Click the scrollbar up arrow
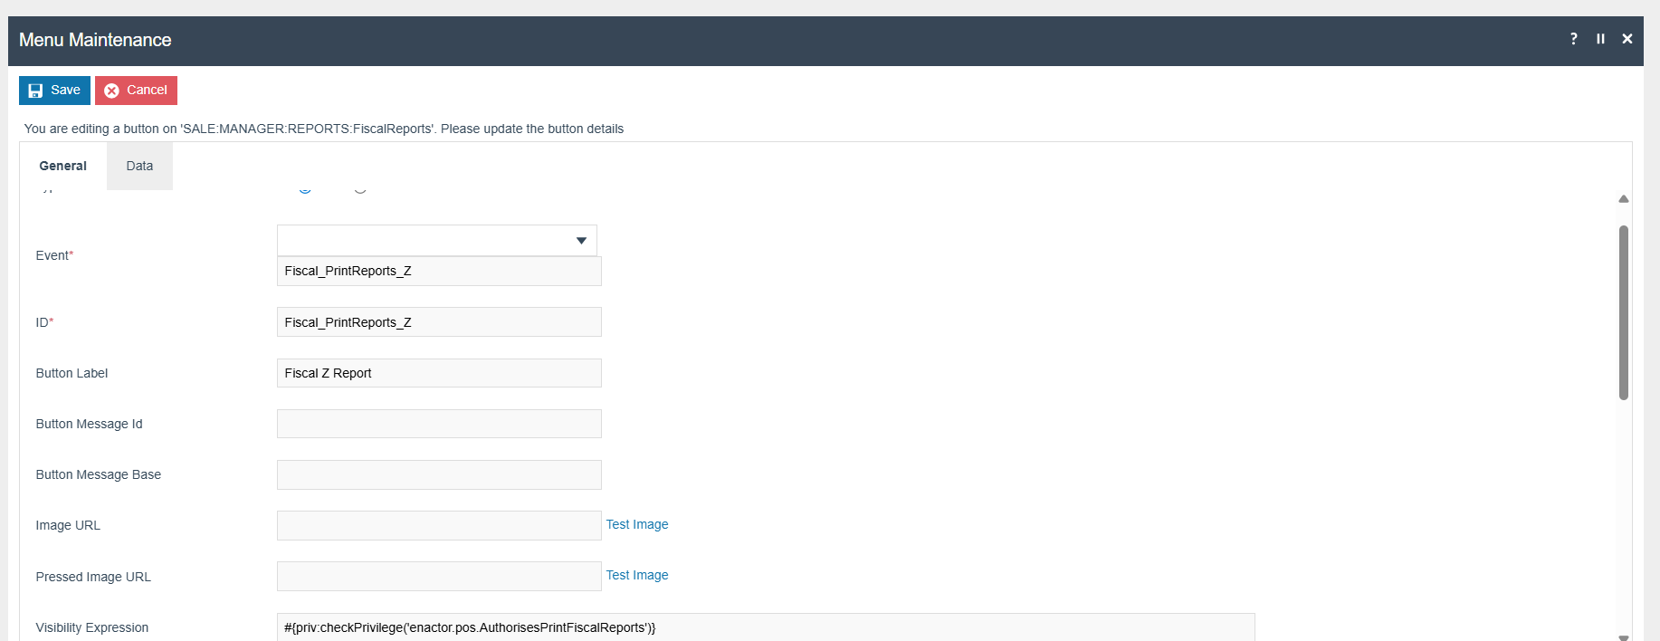This screenshot has height=641, width=1660. 1624,198
